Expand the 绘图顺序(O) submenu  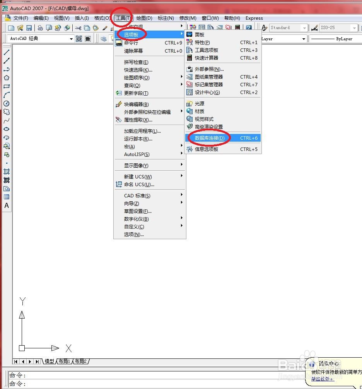150,78
